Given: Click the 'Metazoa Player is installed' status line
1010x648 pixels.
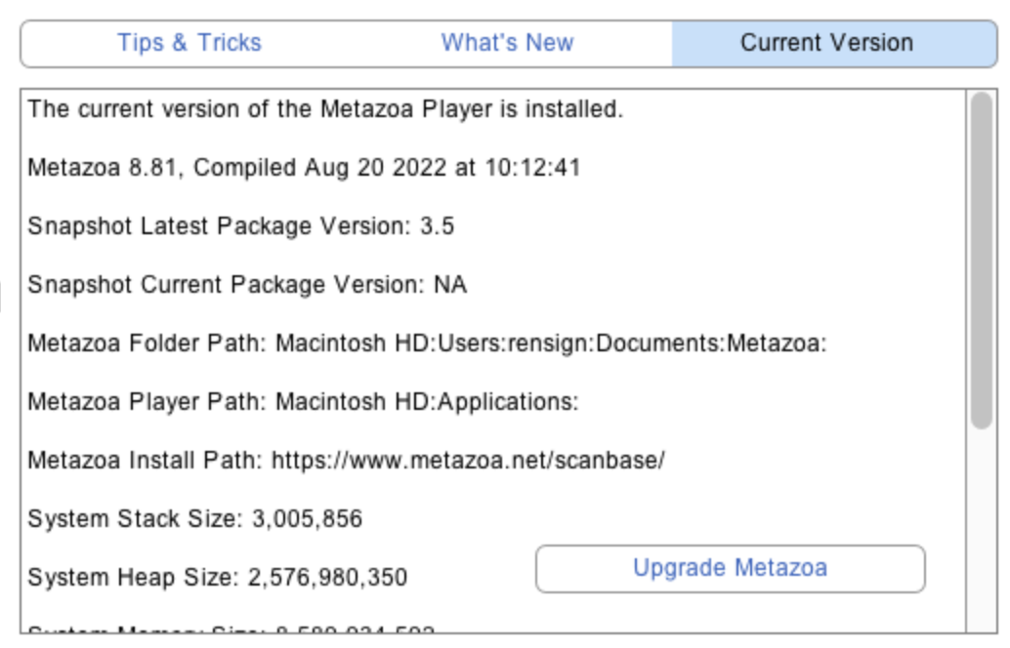Looking at the screenshot, I should pyautogui.click(x=324, y=108).
